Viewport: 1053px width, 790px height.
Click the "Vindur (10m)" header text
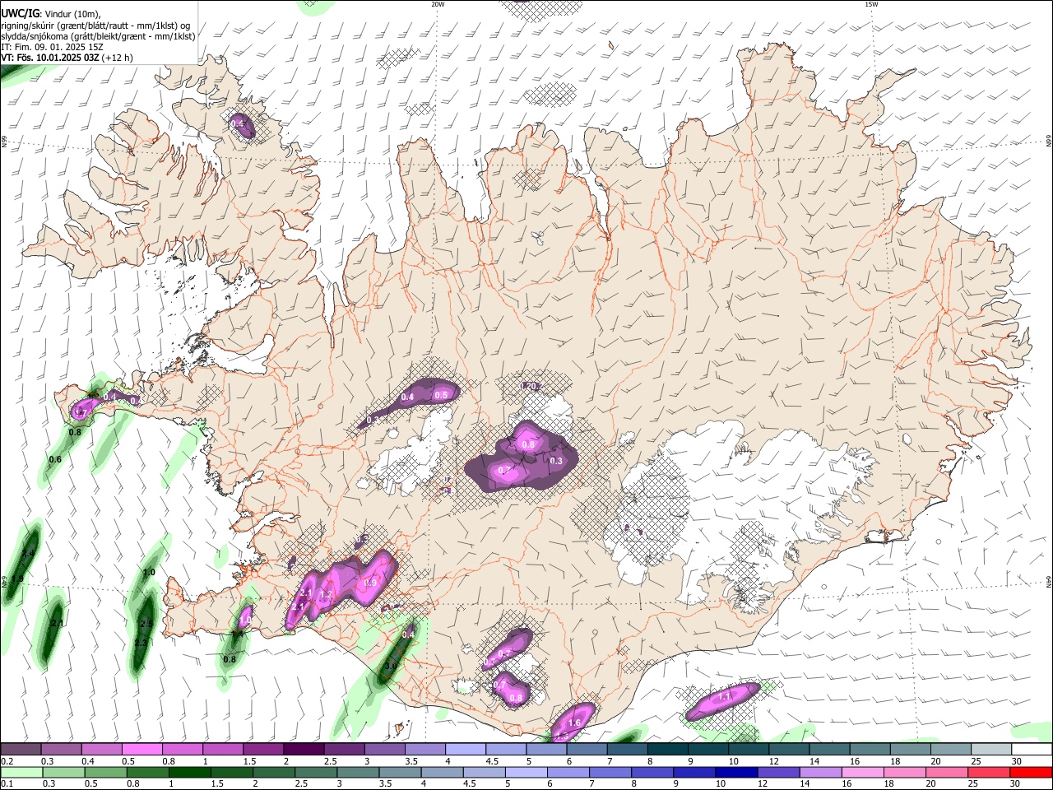(x=72, y=13)
